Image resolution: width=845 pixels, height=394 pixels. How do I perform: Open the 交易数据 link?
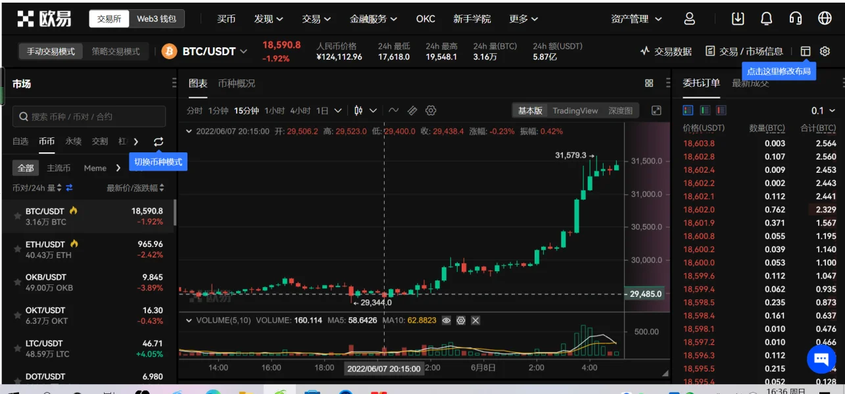[x=665, y=51]
